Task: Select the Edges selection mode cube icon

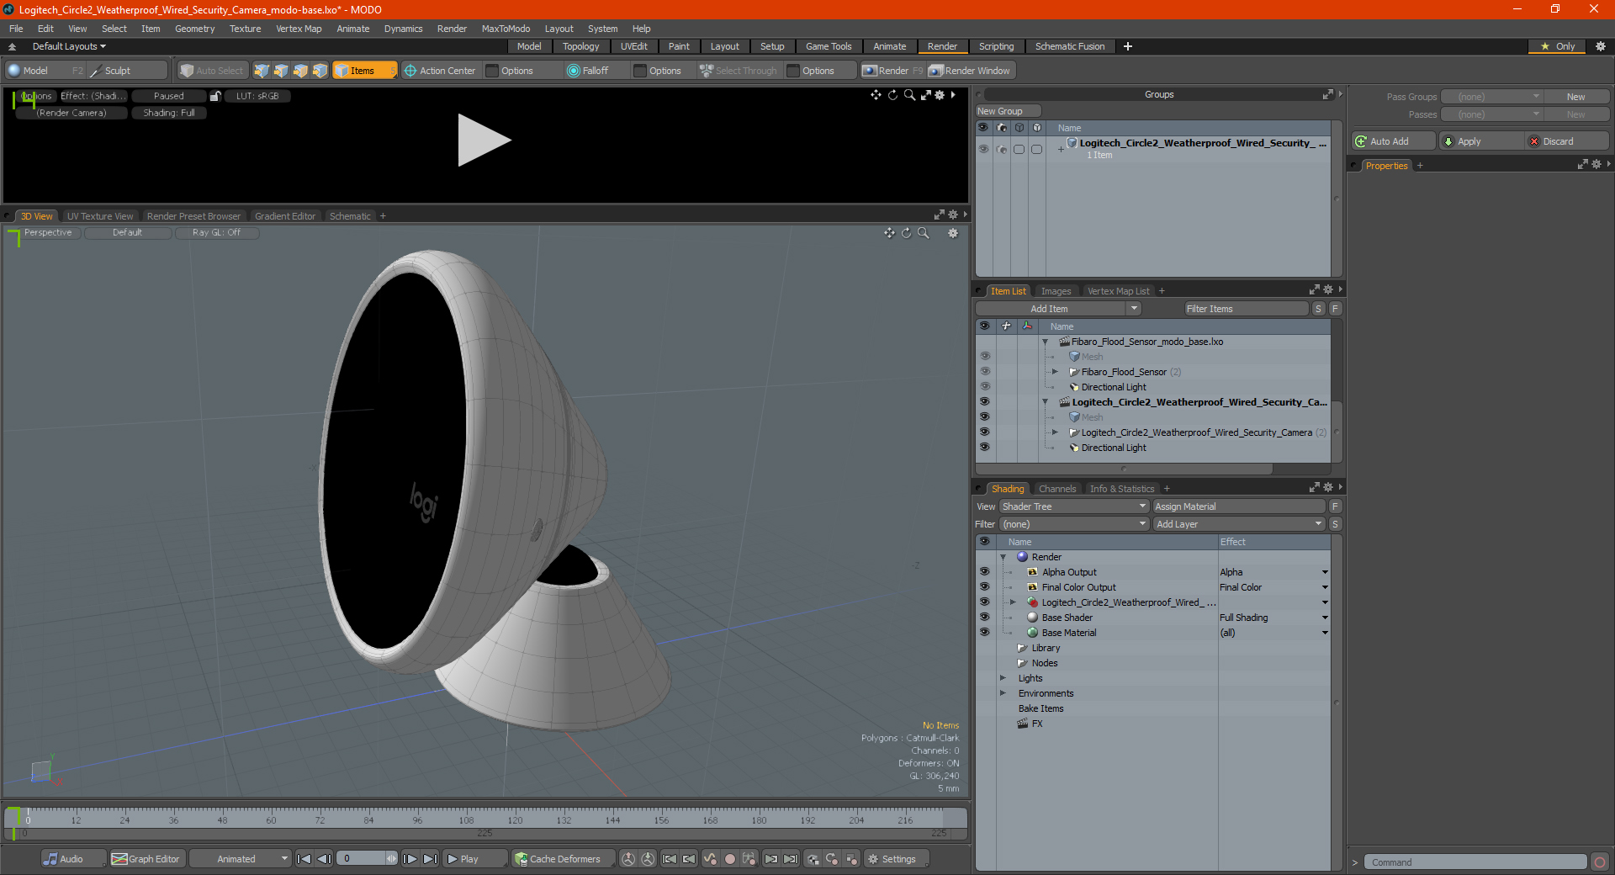Action: tap(281, 71)
